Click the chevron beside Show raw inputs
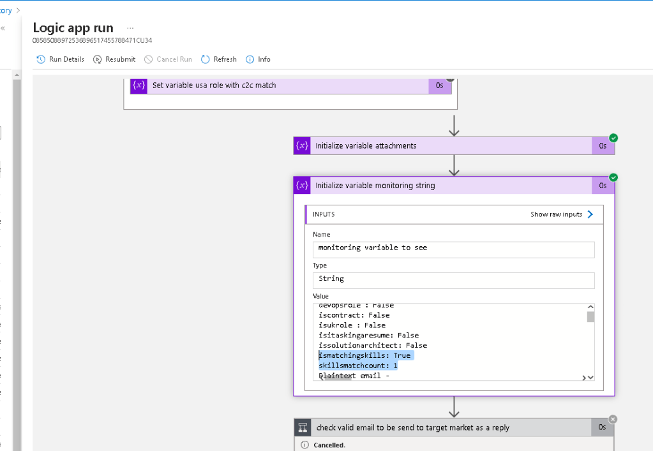653x451 pixels. click(590, 214)
